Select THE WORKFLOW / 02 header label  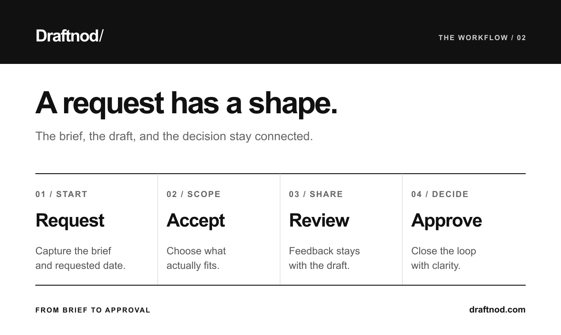tap(482, 38)
